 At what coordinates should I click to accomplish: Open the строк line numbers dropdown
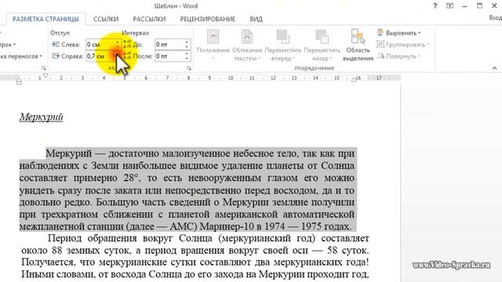coord(8,45)
